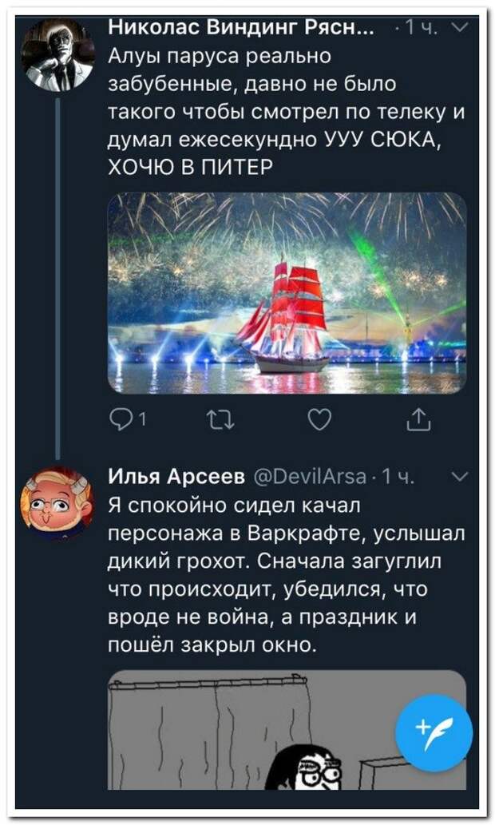Image resolution: width=495 pixels, height=825 pixels.
Task: Expand options chevron on Николас's tweet
Action: tap(461, 28)
